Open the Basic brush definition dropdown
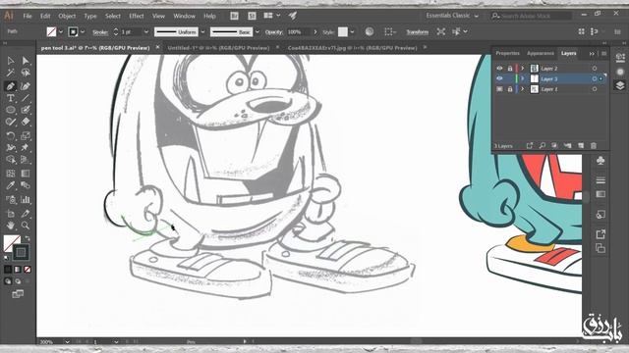This screenshot has height=353, width=629. click(257, 31)
